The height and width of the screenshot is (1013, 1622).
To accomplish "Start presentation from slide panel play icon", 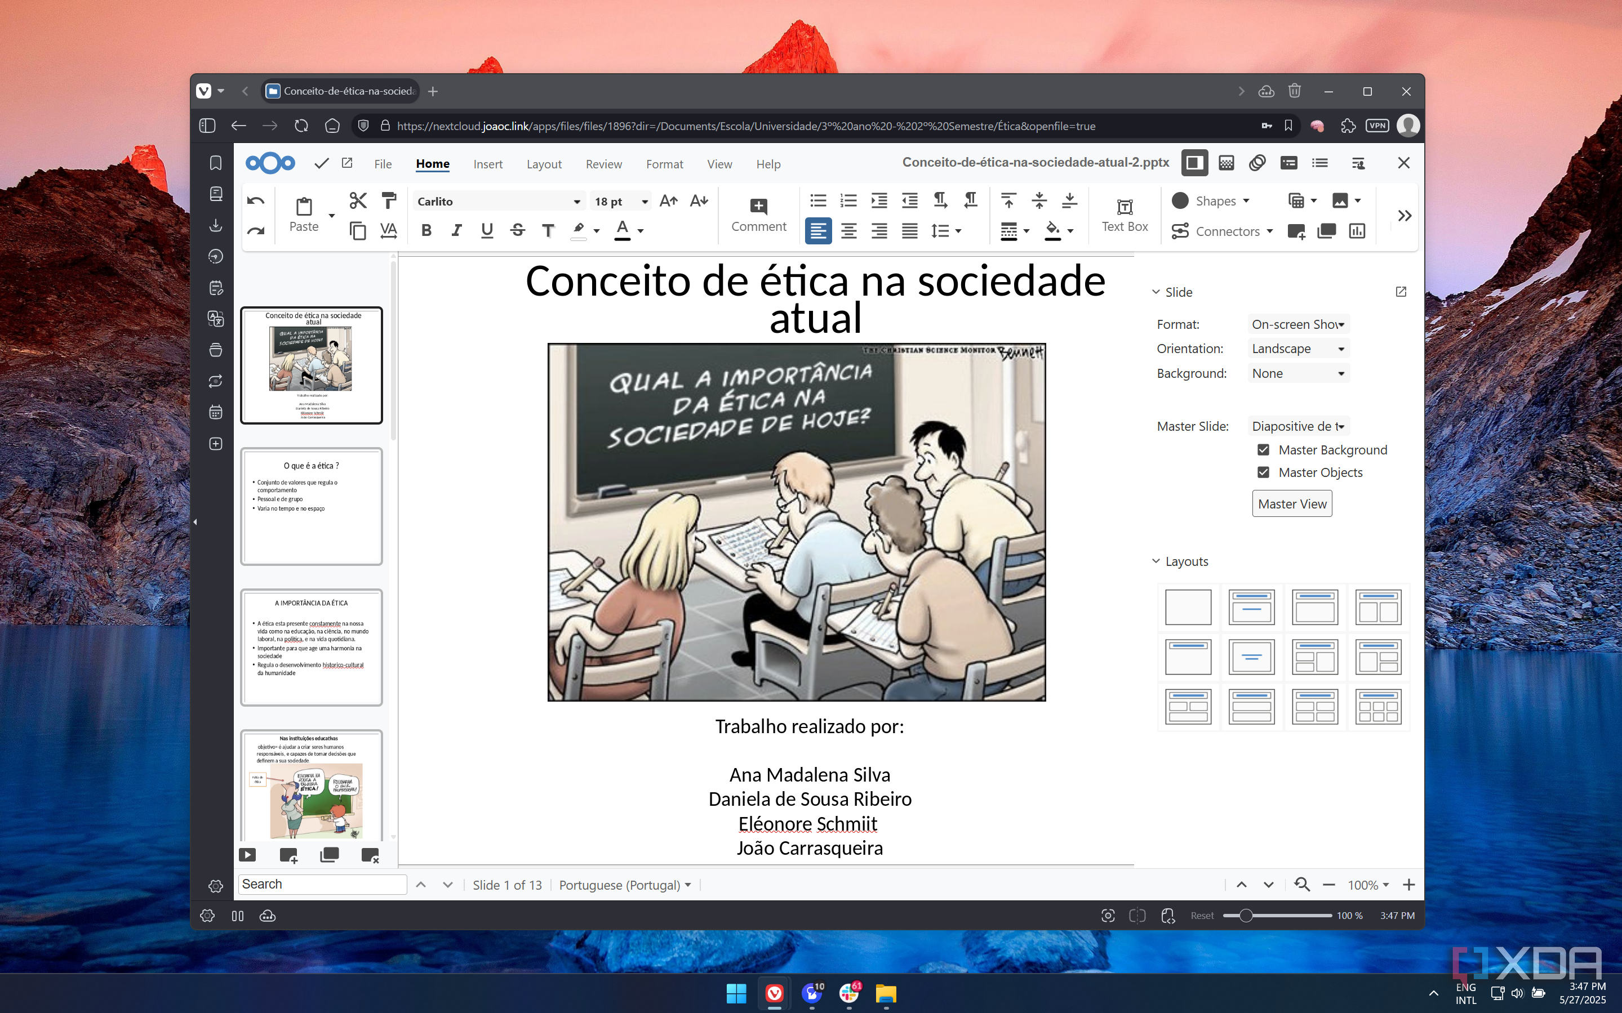I will point(247,855).
